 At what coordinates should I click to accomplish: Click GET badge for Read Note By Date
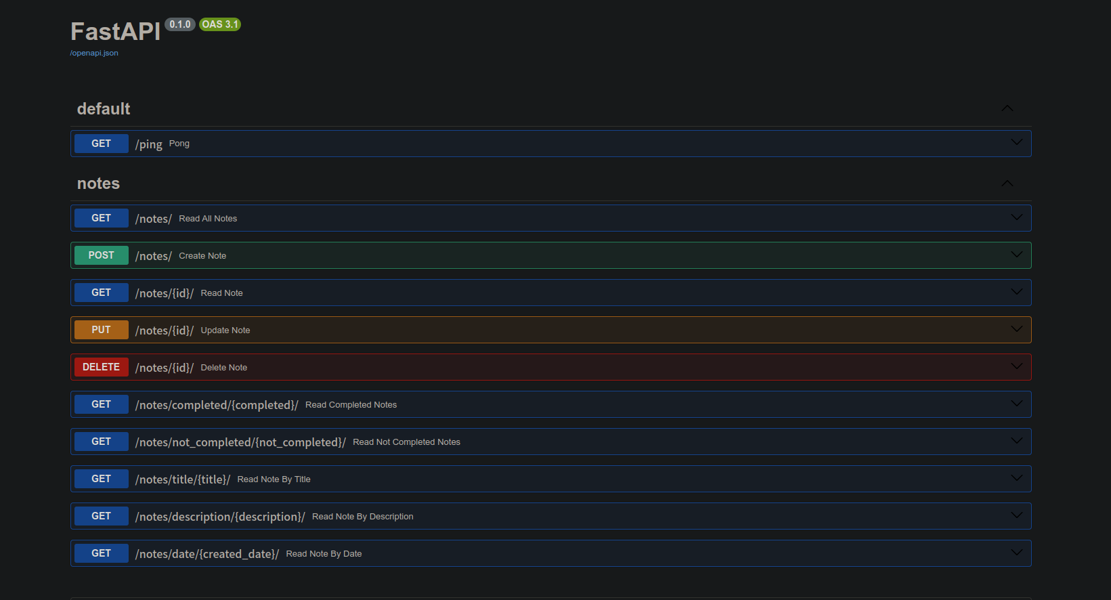tap(102, 553)
